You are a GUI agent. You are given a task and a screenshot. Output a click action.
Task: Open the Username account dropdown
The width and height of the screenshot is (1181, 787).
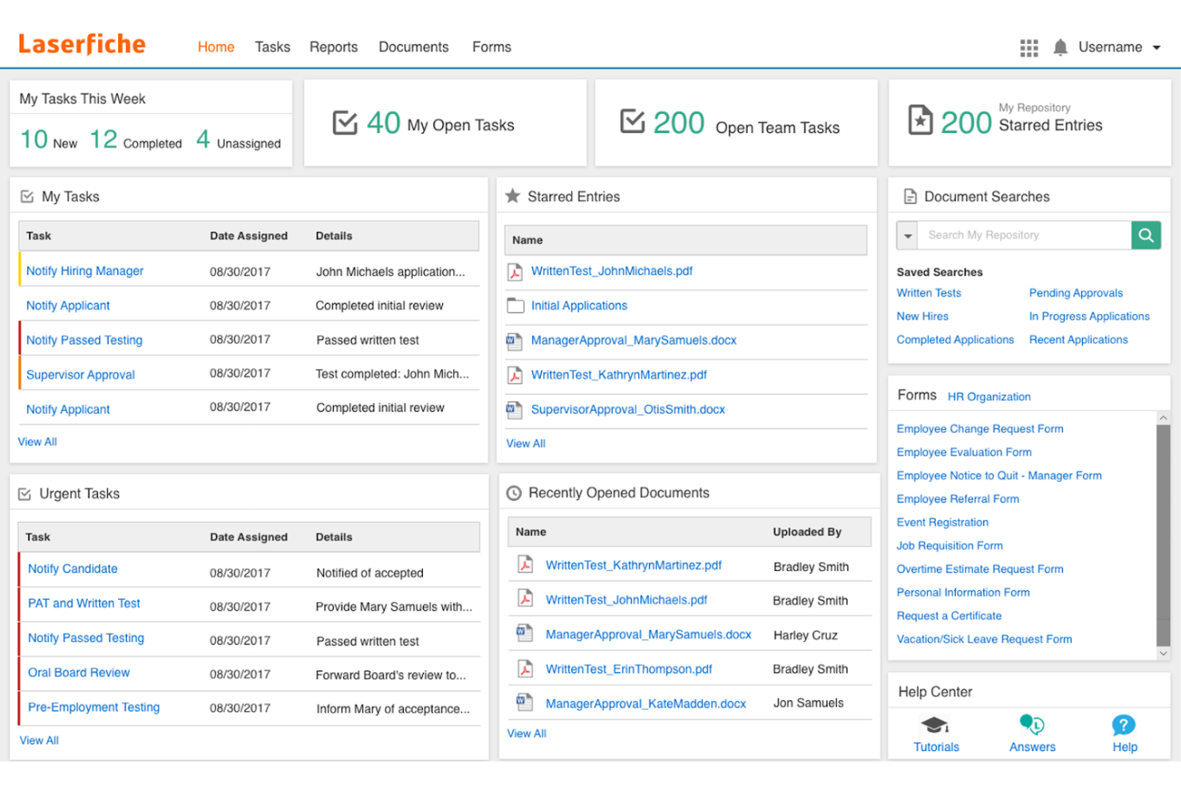click(x=1119, y=47)
